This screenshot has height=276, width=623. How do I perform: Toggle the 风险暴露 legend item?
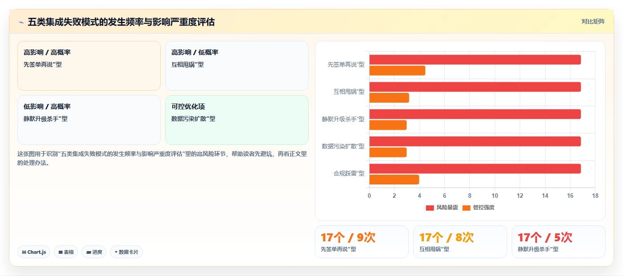(442, 208)
